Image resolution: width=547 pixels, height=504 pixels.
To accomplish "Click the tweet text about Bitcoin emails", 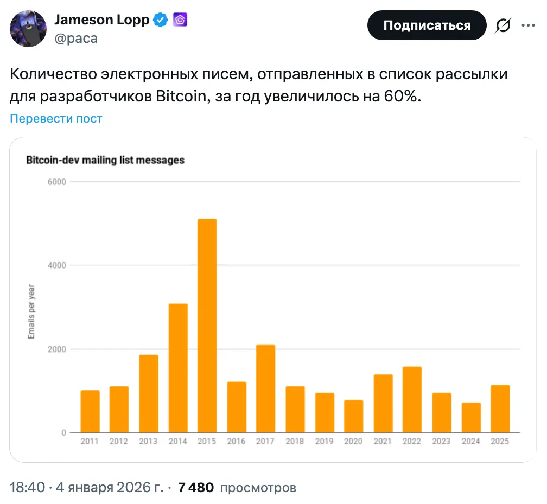I will coord(259,86).
